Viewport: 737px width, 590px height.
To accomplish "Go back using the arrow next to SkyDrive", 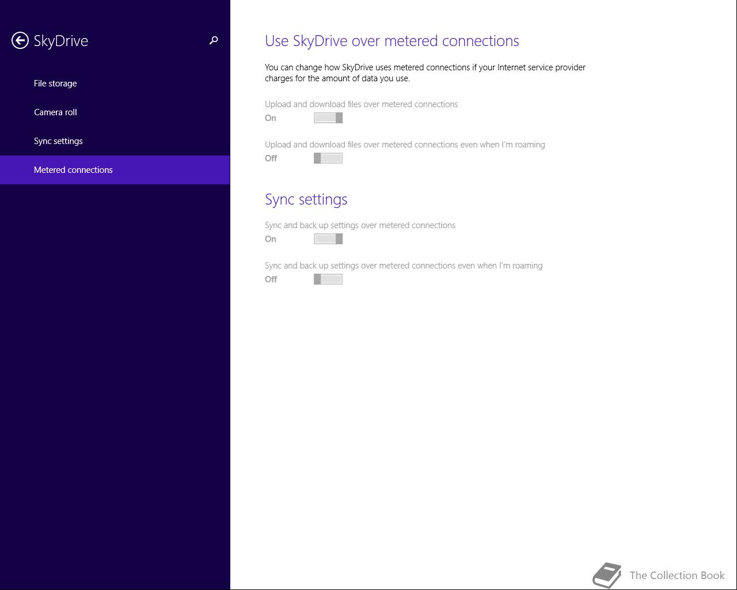I will pos(20,40).
